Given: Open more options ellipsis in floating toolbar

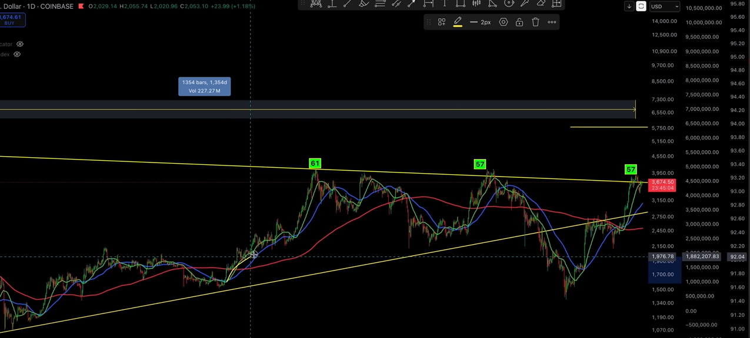Looking at the screenshot, I should pyautogui.click(x=552, y=22).
